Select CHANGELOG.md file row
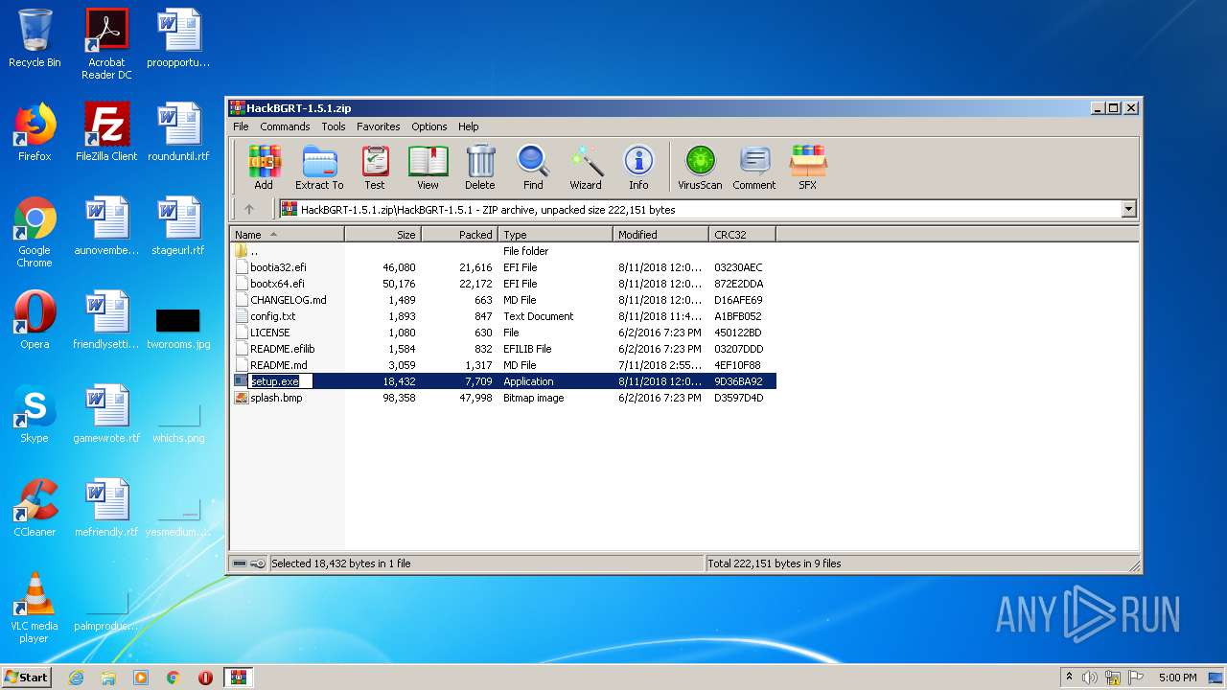Image resolution: width=1227 pixels, height=690 pixels. pos(503,300)
